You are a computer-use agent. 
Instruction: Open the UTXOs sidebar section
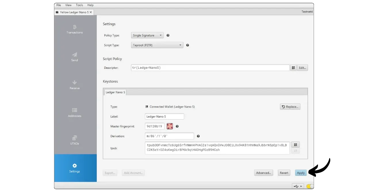(x=74, y=140)
